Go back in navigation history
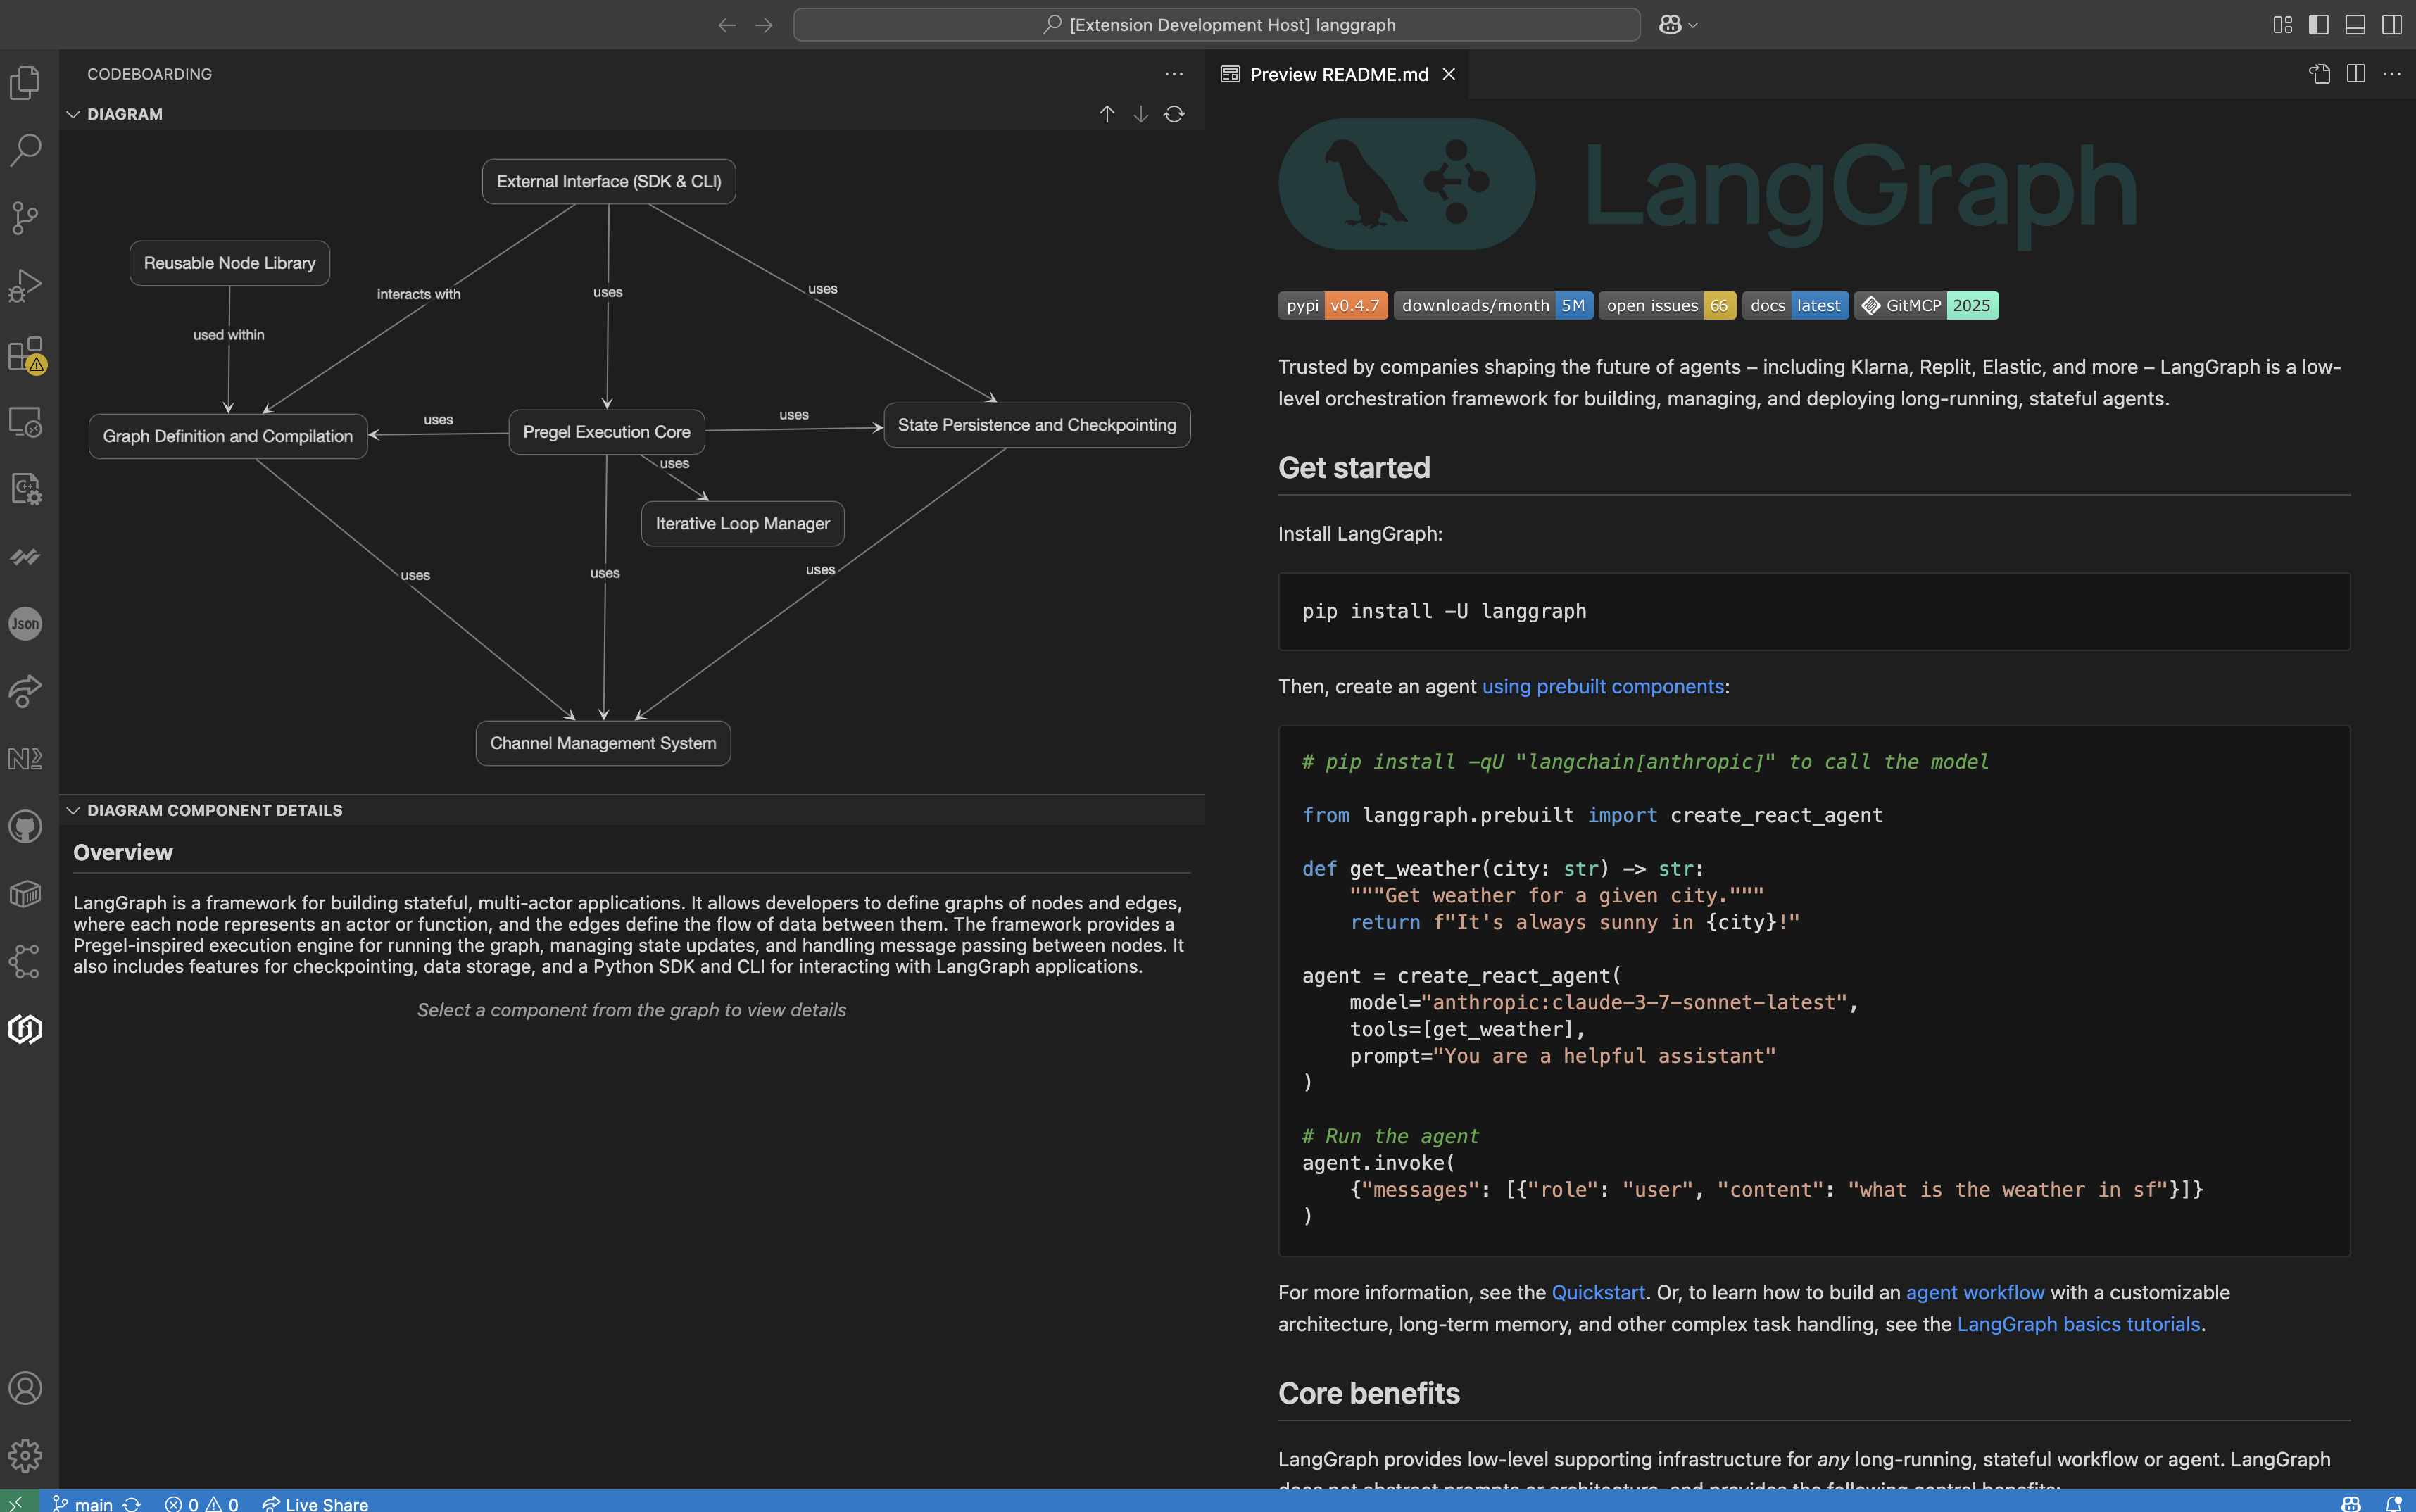Viewport: 2416px width, 1512px height. [x=727, y=25]
